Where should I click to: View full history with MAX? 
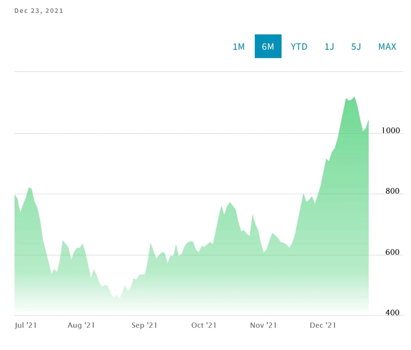tap(387, 46)
